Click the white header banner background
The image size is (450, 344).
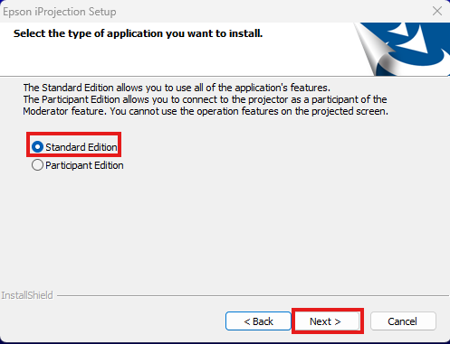tap(181, 57)
